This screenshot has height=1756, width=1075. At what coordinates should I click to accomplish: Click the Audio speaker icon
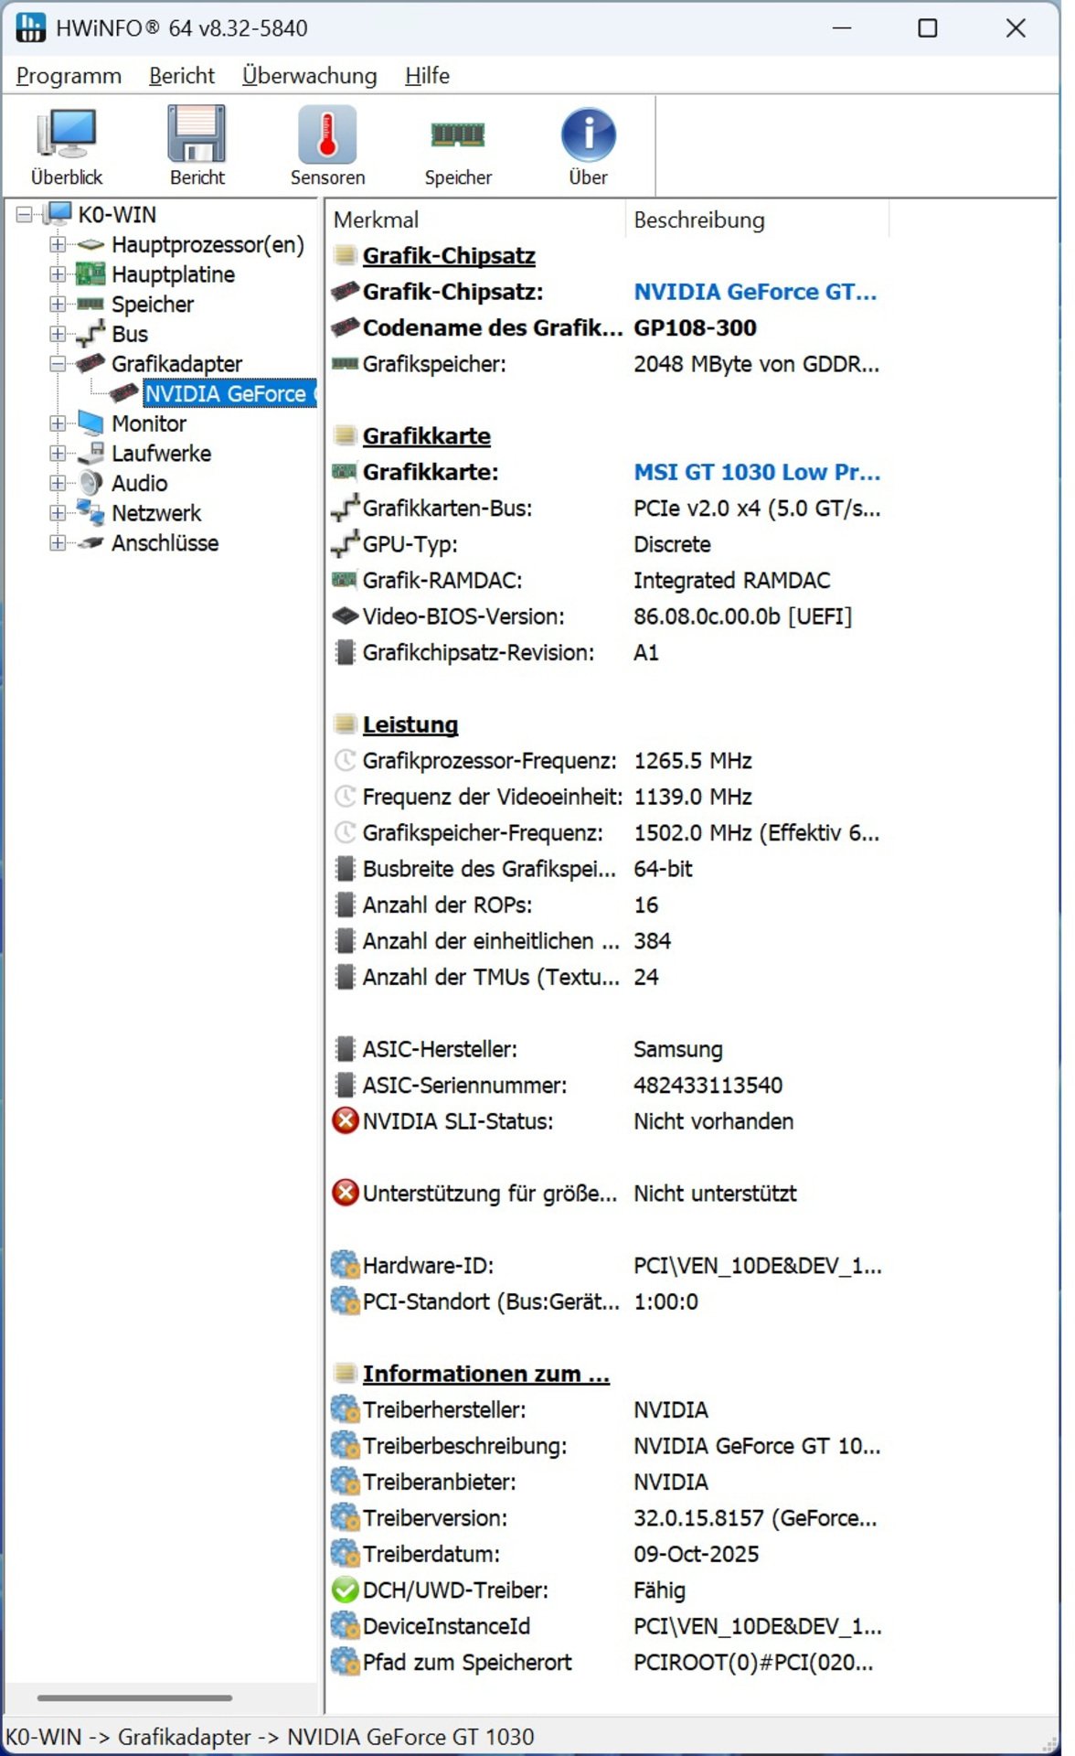[x=90, y=483]
